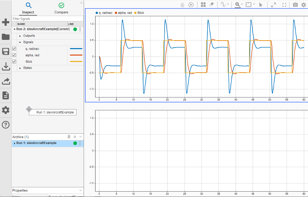The width and height of the screenshot is (308, 197).
Task: Collapse the Properties panel with its chevron
Action: click(80, 190)
